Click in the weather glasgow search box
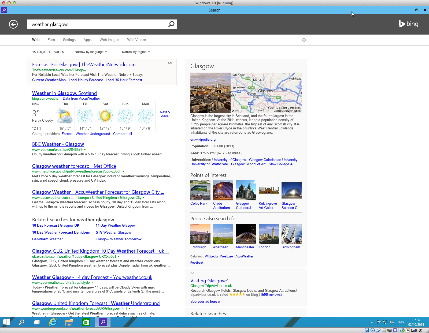The width and height of the screenshot is (429, 333). [97, 24]
